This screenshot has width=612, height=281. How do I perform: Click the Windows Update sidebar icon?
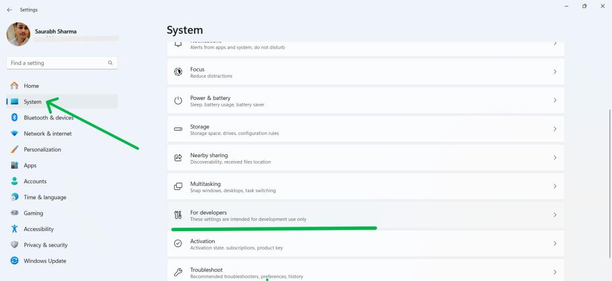[14, 261]
